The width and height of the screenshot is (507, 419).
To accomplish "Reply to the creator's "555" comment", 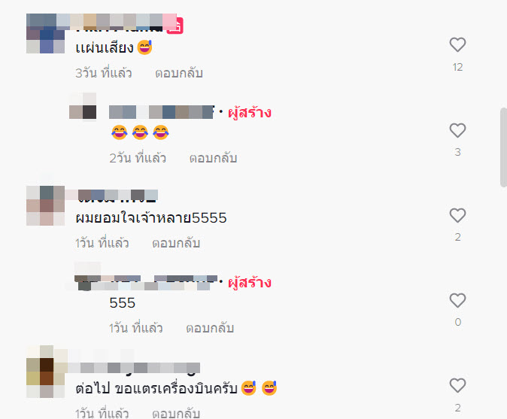I will tap(210, 328).
